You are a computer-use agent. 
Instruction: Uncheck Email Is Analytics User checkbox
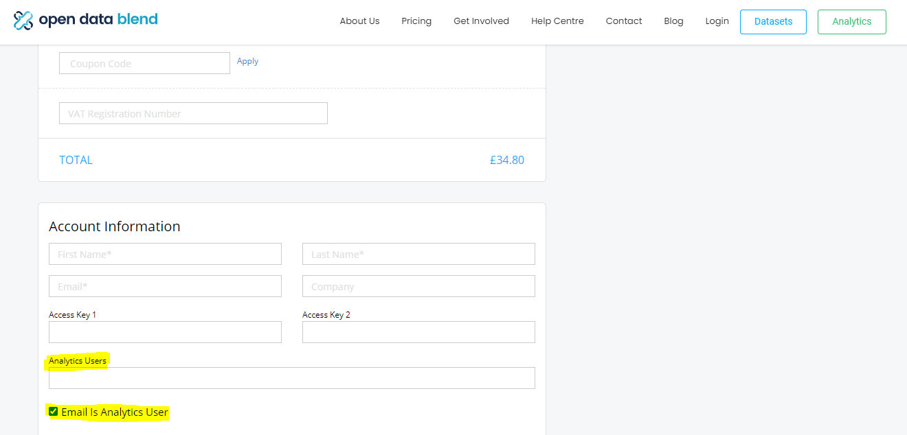[54, 412]
